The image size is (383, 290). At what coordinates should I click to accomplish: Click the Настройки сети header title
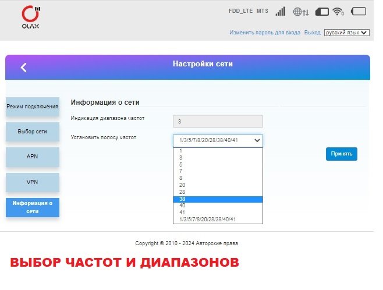click(x=203, y=64)
